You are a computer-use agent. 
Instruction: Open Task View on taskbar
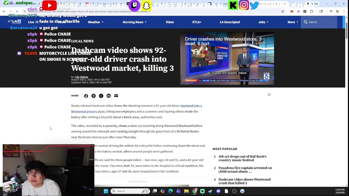(x=155, y=191)
